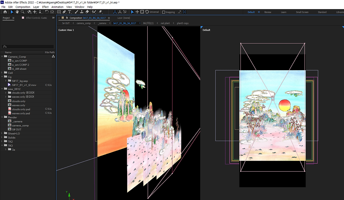
Task: Select the Rotation tool
Action: (x=47, y=12)
